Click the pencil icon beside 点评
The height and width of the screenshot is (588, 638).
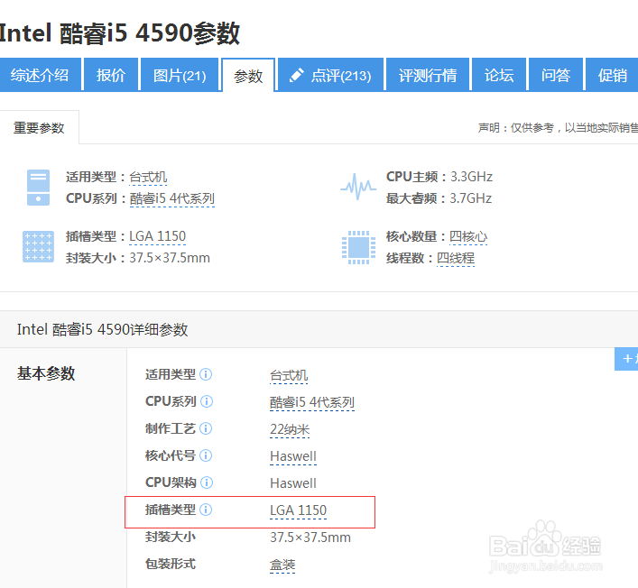(296, 75)
